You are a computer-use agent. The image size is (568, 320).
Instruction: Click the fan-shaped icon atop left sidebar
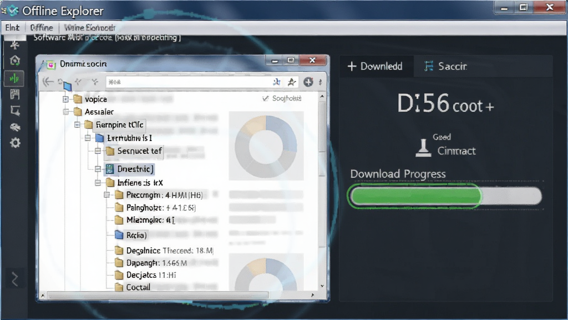[15, 45]
